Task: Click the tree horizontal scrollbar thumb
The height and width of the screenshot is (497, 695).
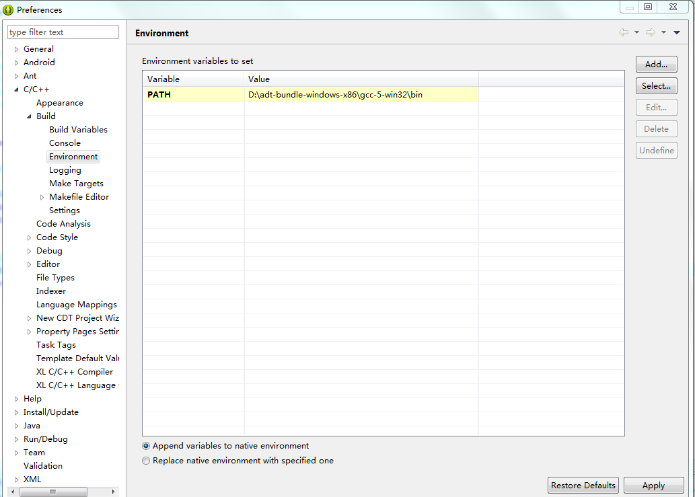Action: point(53,492)
